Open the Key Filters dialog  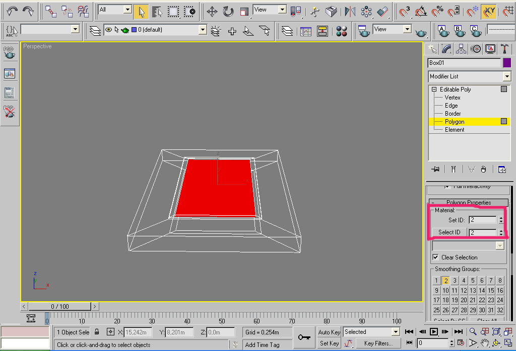coord(378,343)
